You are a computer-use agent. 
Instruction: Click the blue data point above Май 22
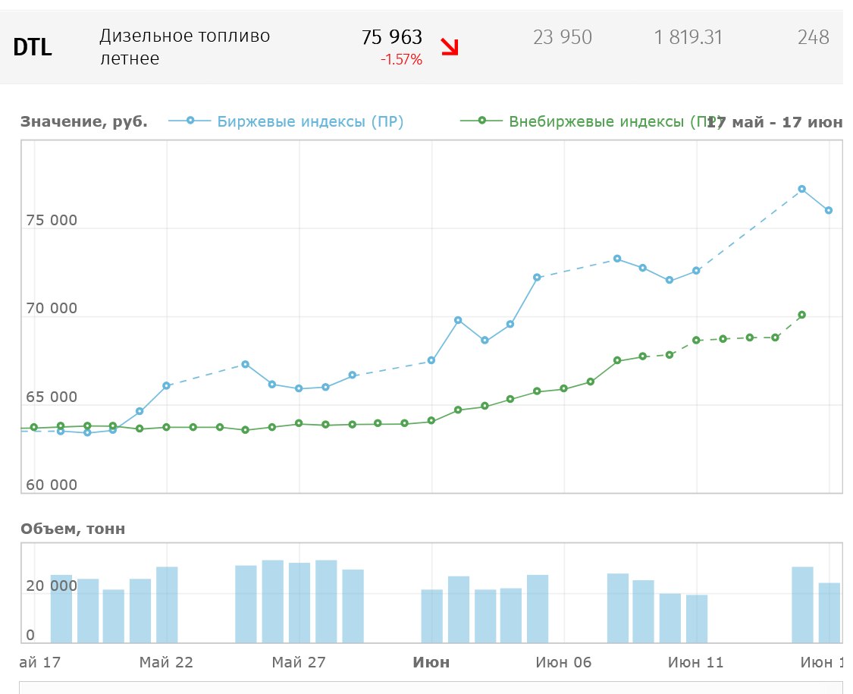(167, 386)
